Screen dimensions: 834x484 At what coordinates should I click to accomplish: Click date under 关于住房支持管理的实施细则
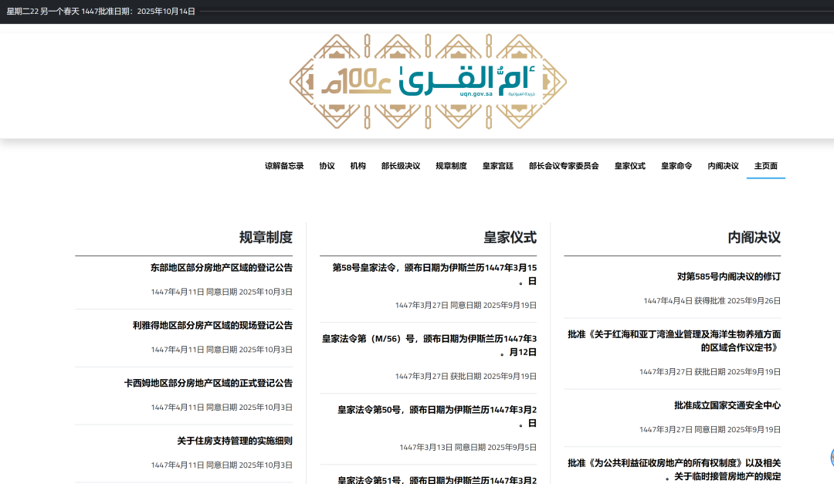point(222,465)
